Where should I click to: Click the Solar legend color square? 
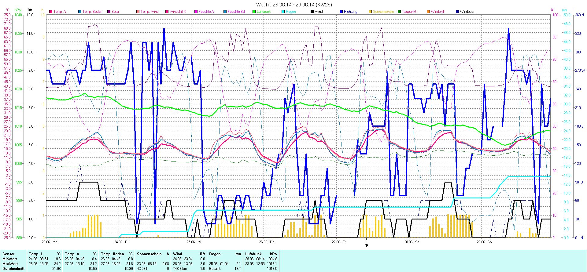(x=109, y=12)
